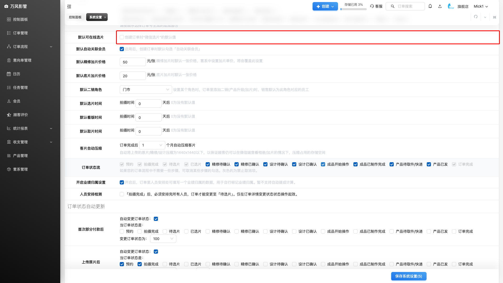Enable 默认可在线选片 checkbox

coord(122,37)
